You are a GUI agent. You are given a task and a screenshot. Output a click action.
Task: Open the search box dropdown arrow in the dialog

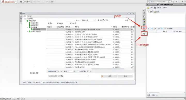click(80, 20)
